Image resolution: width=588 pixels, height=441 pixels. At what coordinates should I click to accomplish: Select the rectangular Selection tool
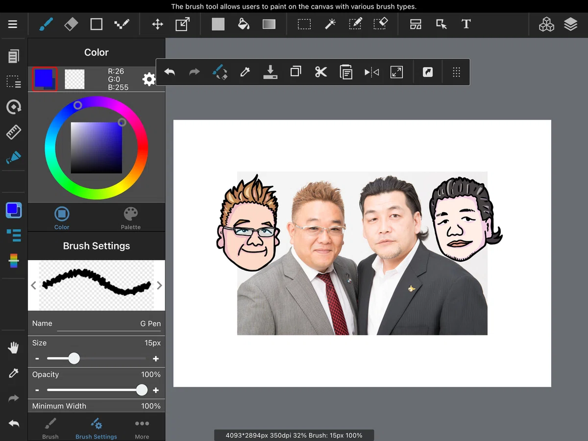[304, 24]
